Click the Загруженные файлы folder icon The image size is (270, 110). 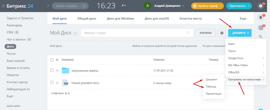65,71
